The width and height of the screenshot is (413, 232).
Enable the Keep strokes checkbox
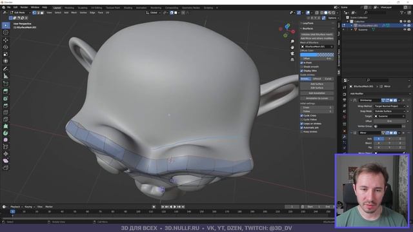[302, 131]
